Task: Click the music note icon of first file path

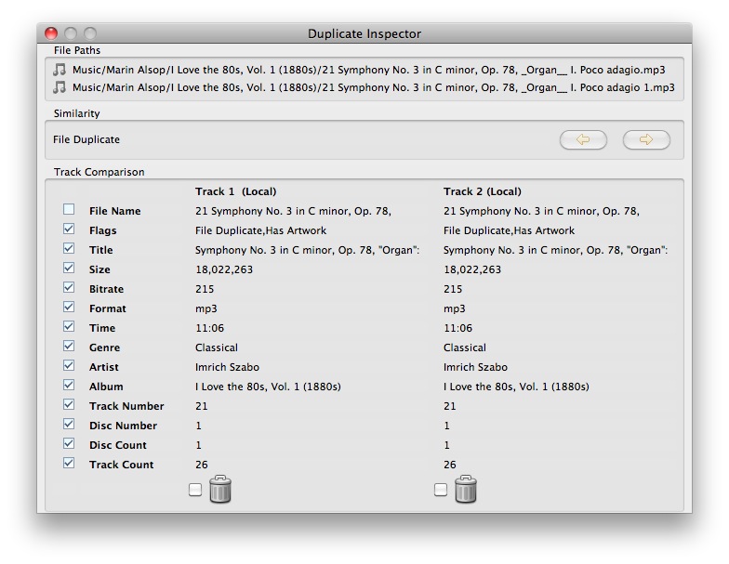Action: (60, 70)
